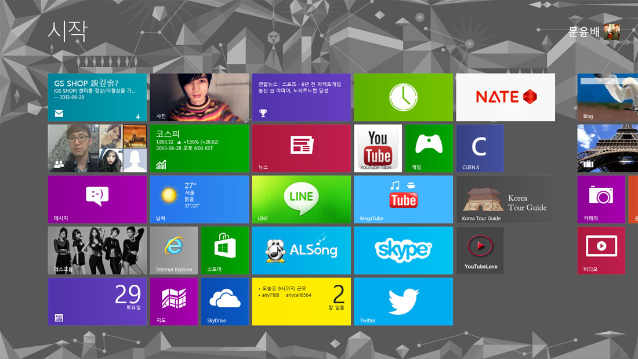The height and width of the screenshot is (359, 638).
Task: Launch the Twitter tile
Action: click(x=403, y=302)
